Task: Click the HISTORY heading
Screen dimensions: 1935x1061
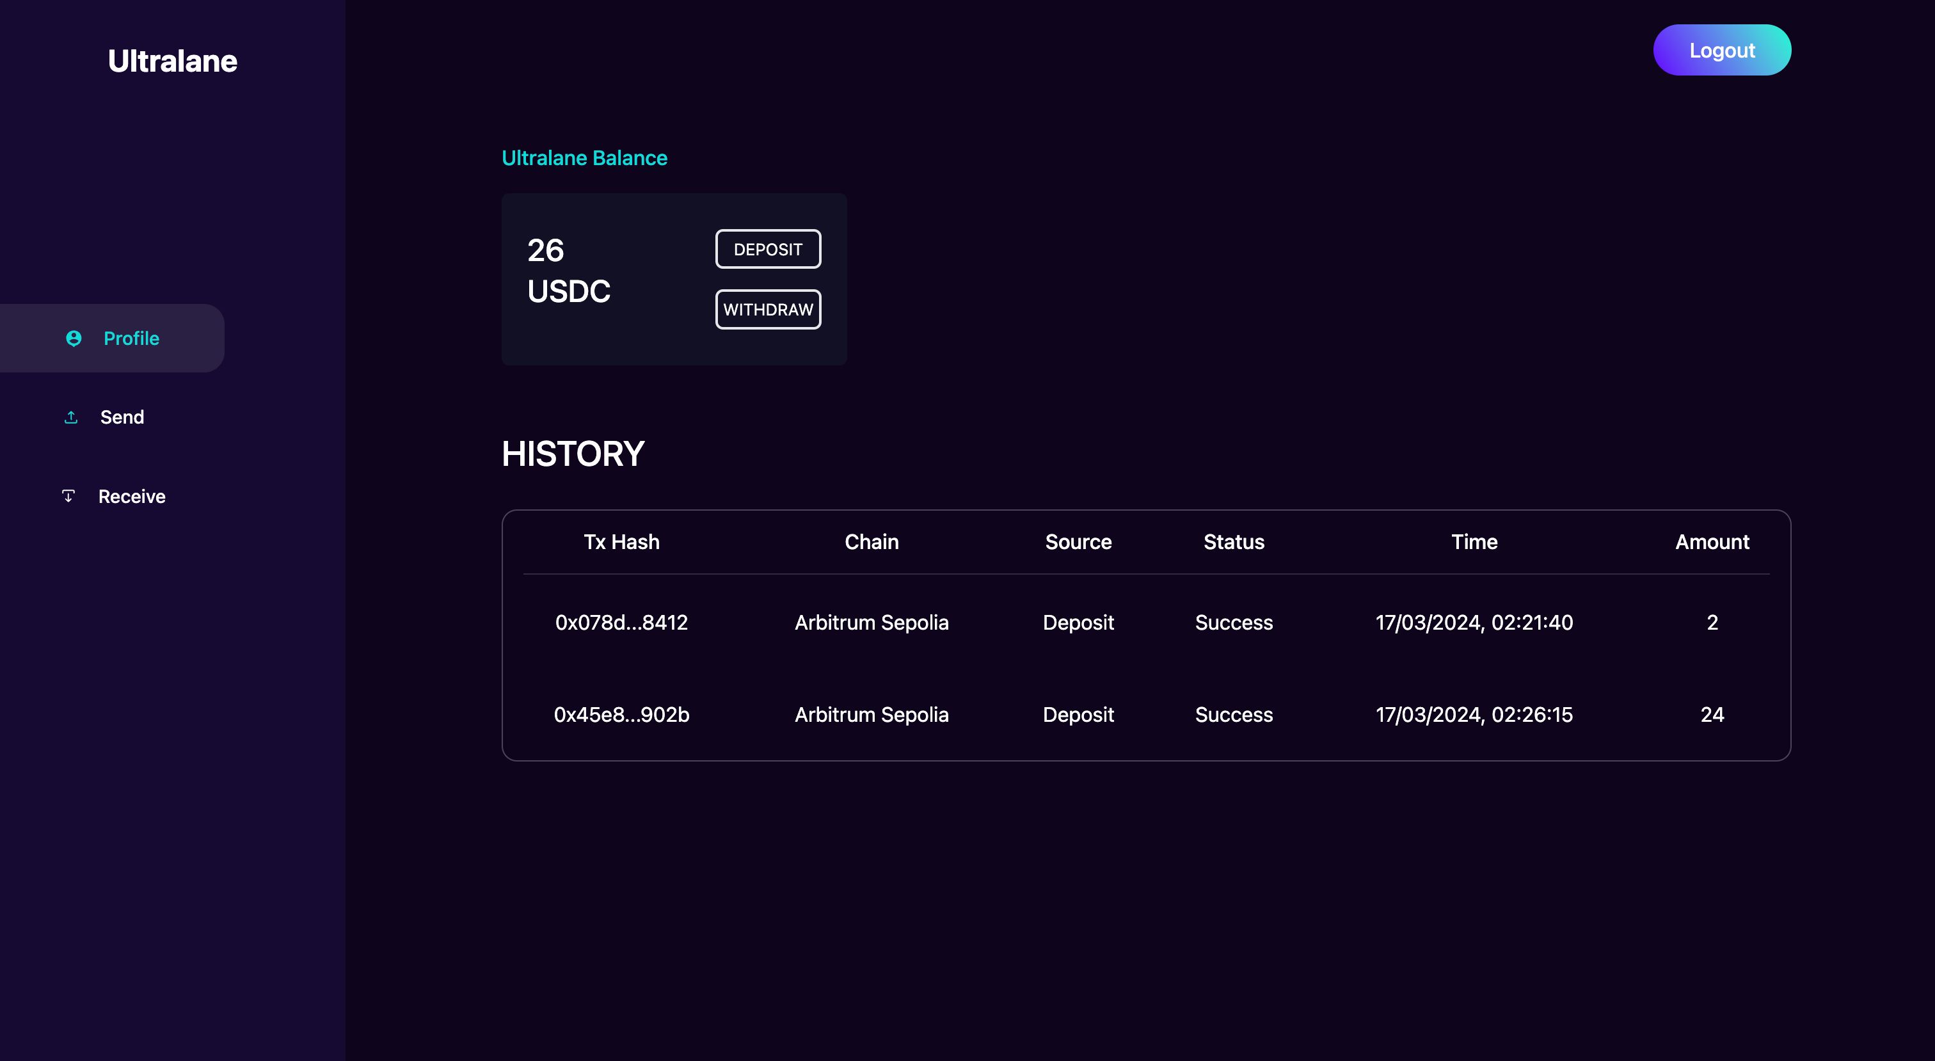Action: click(x=573, y=454)
